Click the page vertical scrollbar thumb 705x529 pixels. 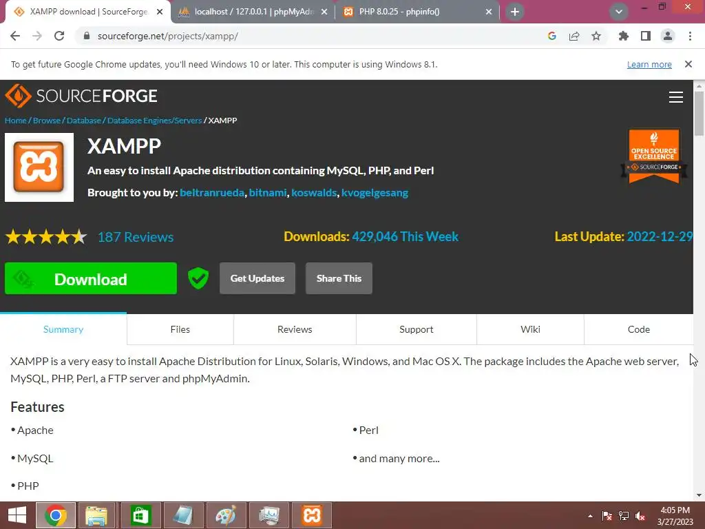pyautogui.click(x=699, y=113)
